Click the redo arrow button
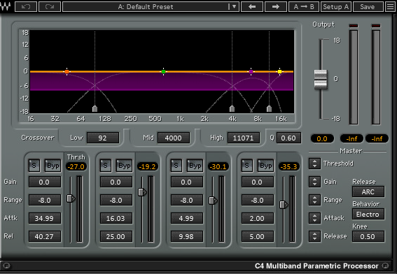Viewport: 397px width, 274px height. [50, 6]
